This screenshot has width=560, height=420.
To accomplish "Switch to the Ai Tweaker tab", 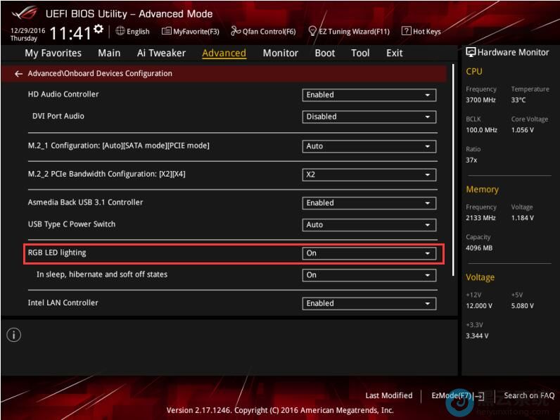I will click(x=161, y=53).
